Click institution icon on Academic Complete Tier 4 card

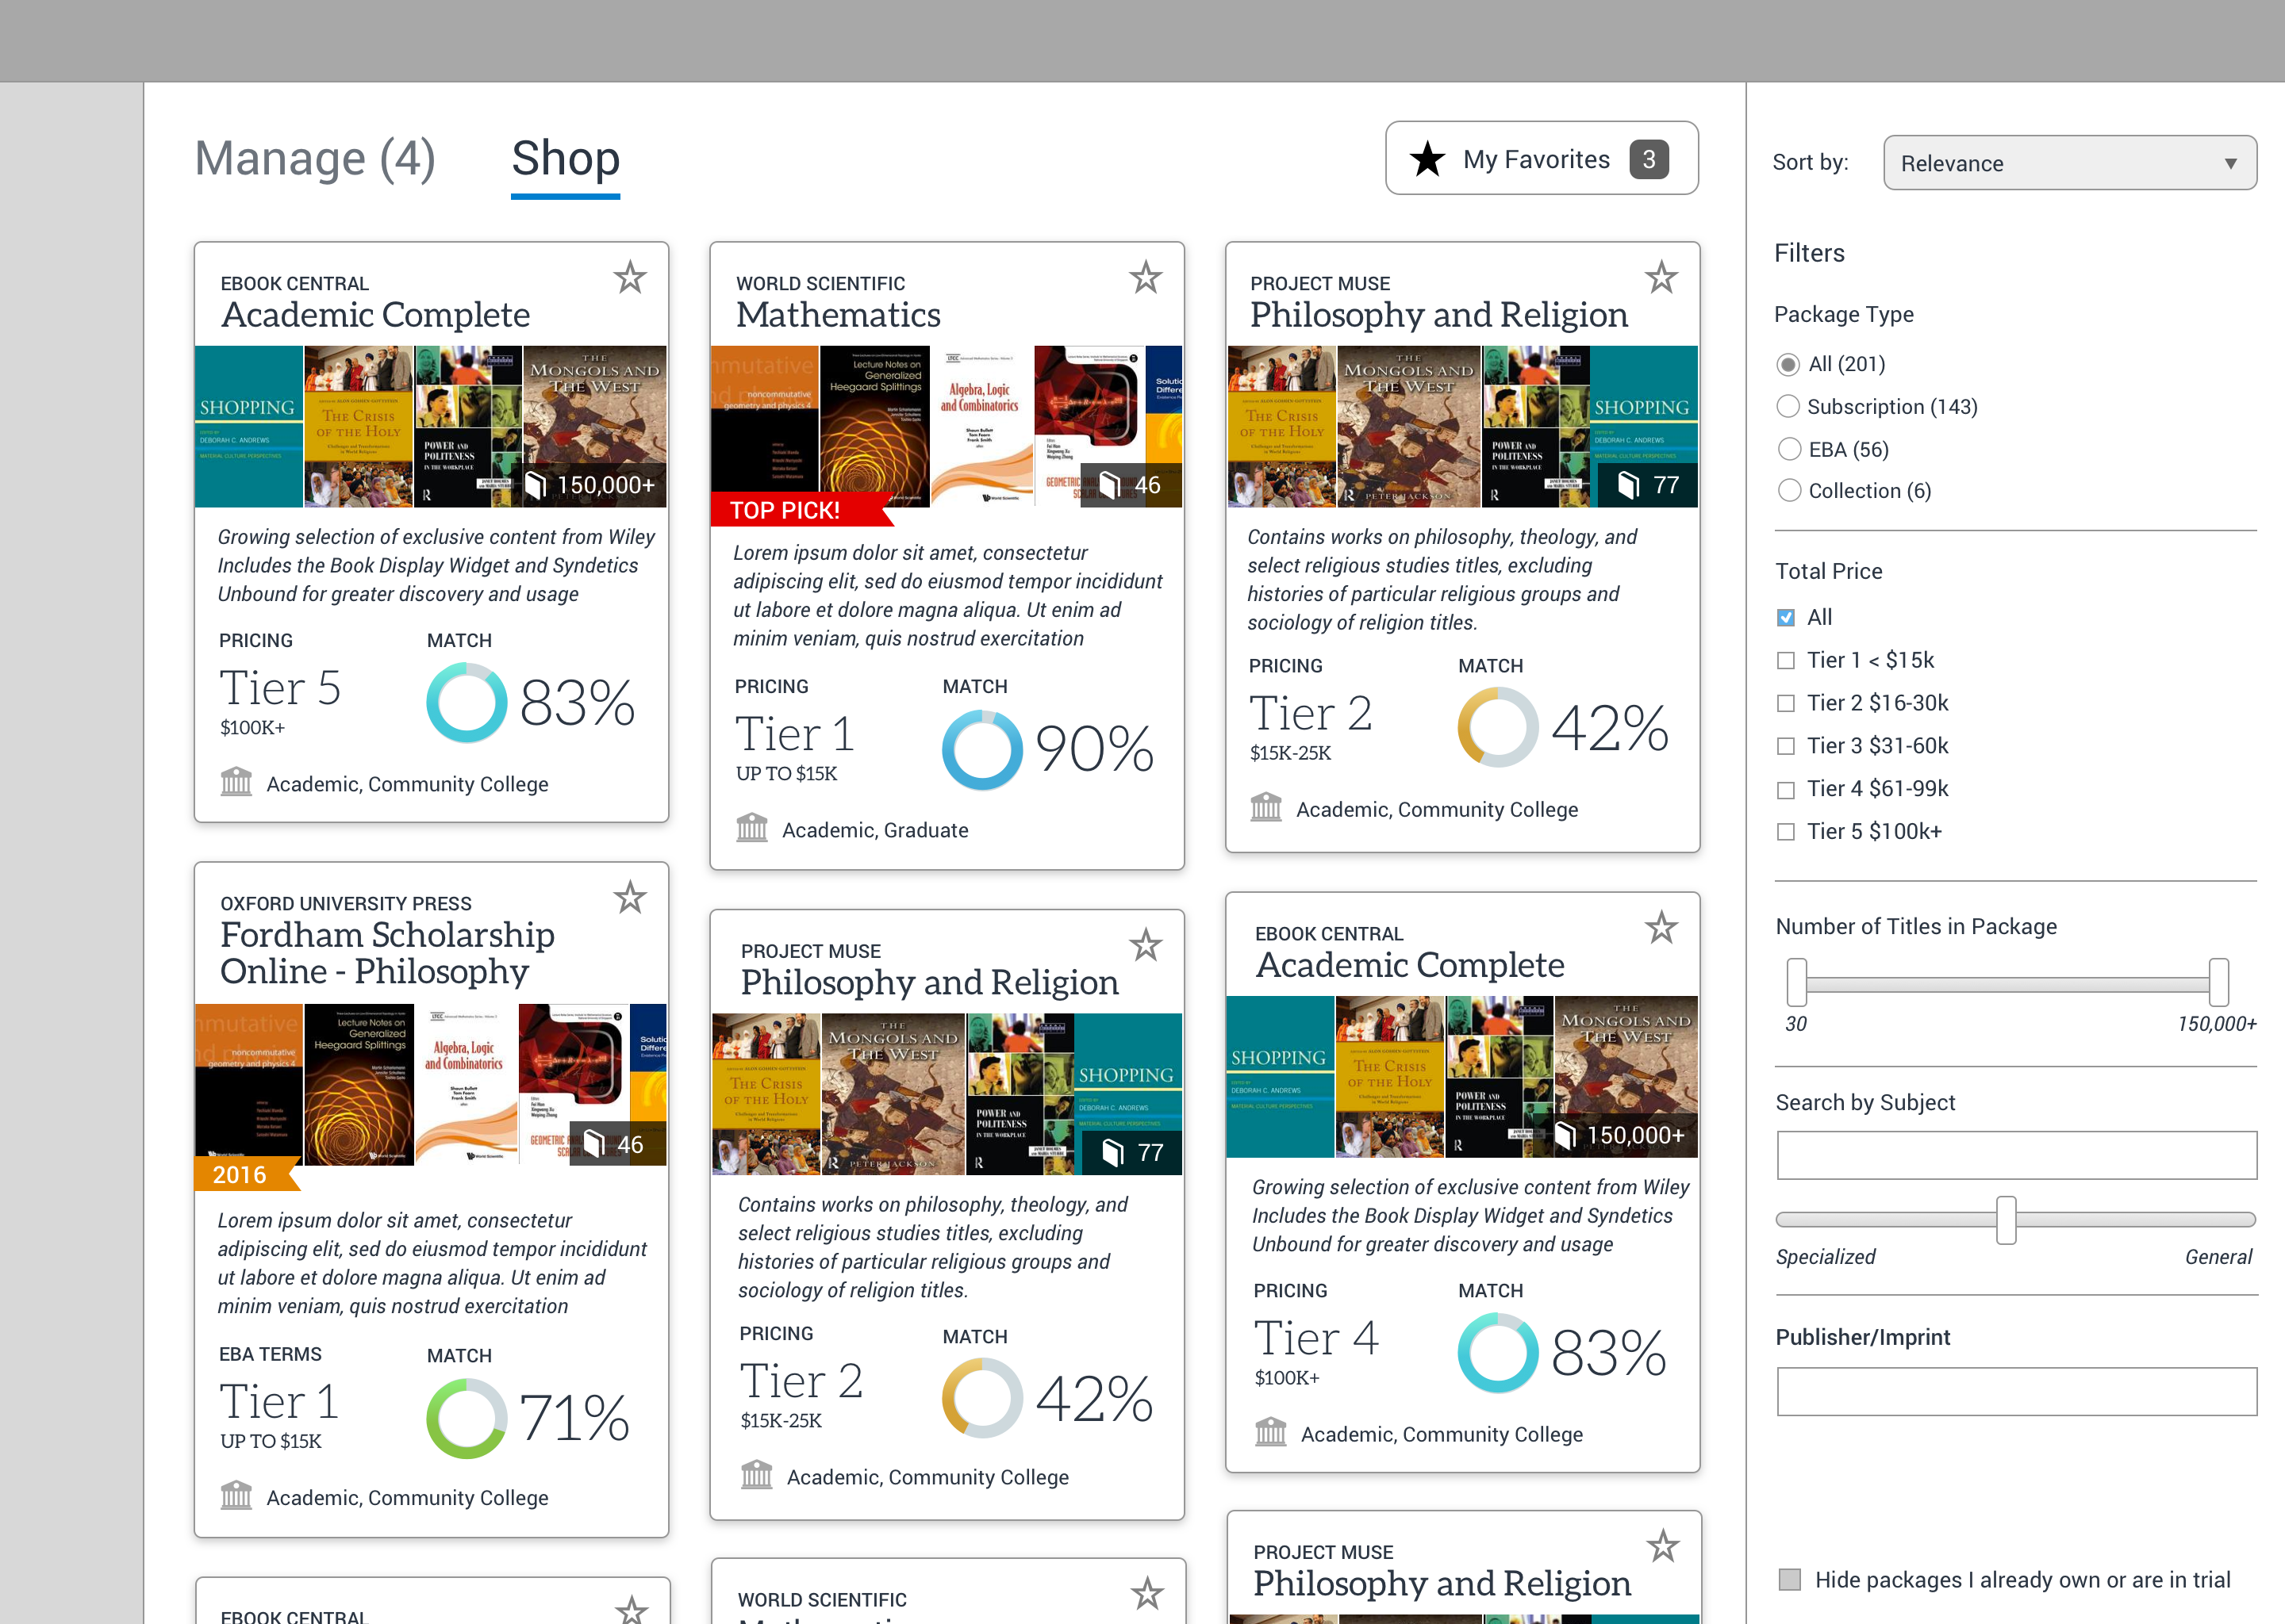point(1270,1432)
